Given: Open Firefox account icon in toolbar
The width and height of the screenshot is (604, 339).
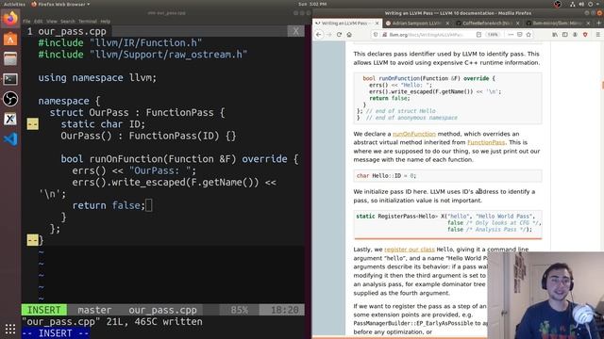Looking at the screenshot, I should 575,35.
